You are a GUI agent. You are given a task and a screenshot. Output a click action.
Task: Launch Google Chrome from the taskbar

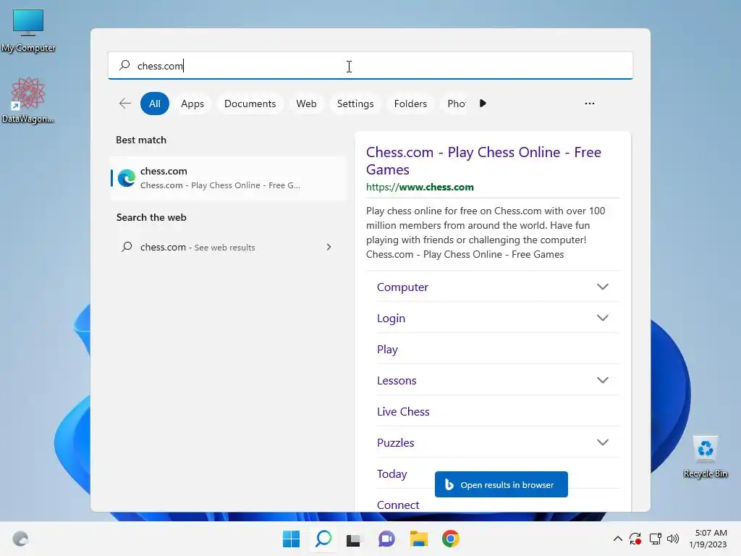[451, 539]
